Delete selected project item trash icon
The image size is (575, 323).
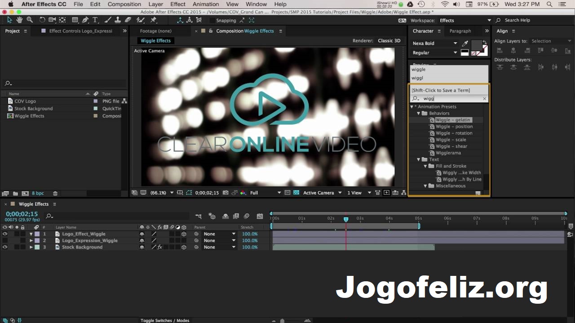pos(55,193)
